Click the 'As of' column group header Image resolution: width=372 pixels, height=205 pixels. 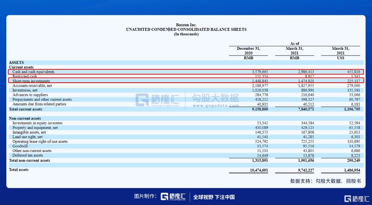click(295, 44)
